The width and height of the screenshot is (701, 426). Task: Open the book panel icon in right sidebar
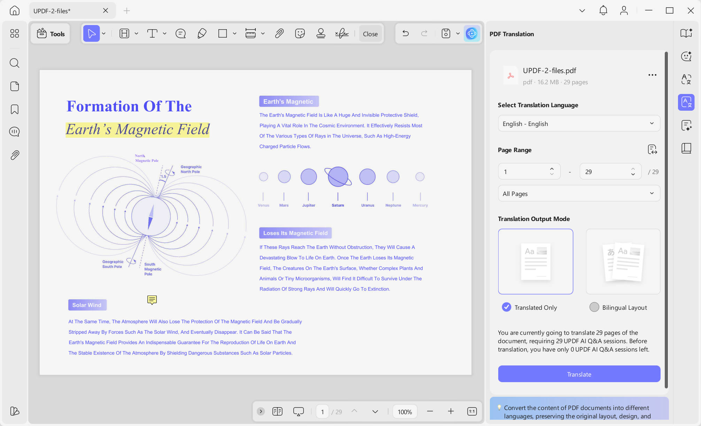pyautogui.click(x=686, y=148)
